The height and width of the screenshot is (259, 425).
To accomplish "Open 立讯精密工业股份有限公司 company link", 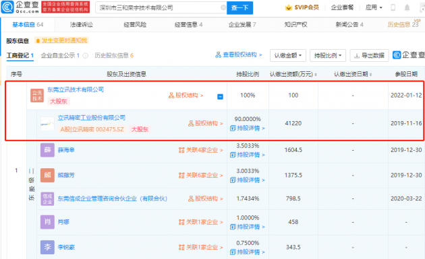I will (92, 118).
